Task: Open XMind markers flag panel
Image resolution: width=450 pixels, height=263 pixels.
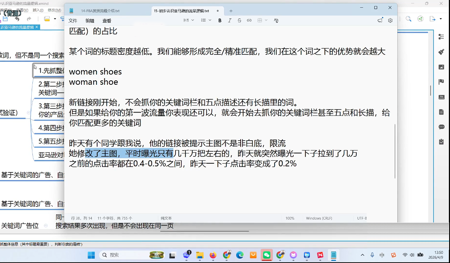Action: [x=441, y=82]
